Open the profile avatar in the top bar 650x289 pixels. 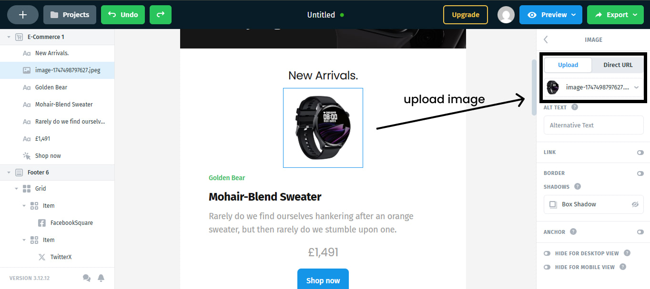(506, 15)
